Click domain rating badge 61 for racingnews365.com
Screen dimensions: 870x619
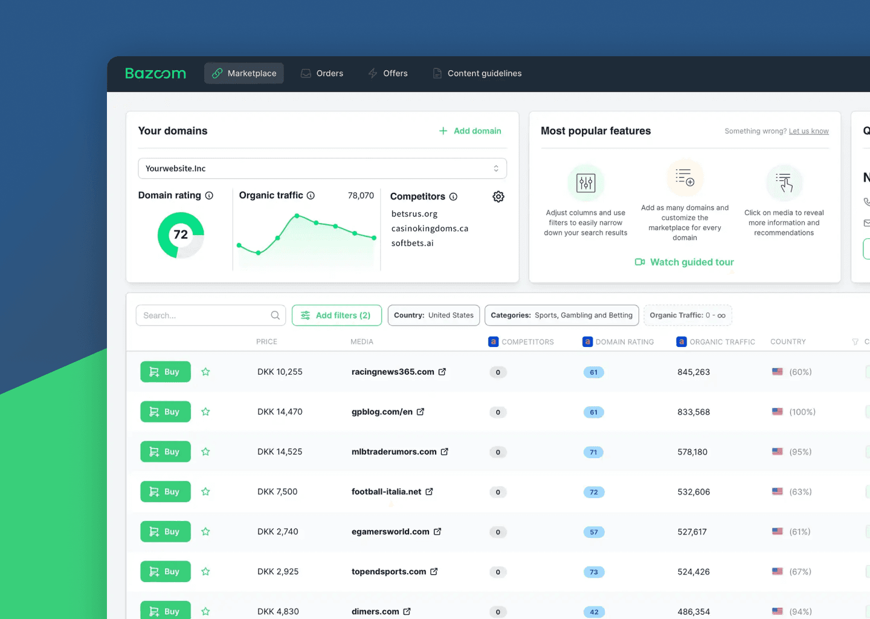click(594, 372)
